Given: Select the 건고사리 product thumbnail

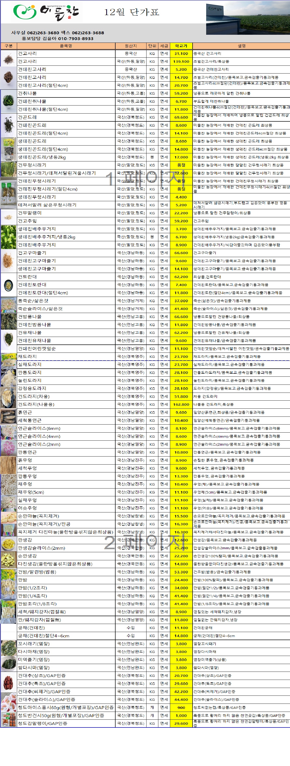Looking at the screenshot, I should [x=8, y=58].
